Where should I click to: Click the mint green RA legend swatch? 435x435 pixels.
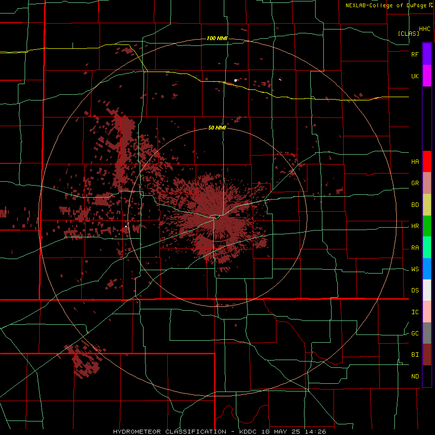coord(427,247)
